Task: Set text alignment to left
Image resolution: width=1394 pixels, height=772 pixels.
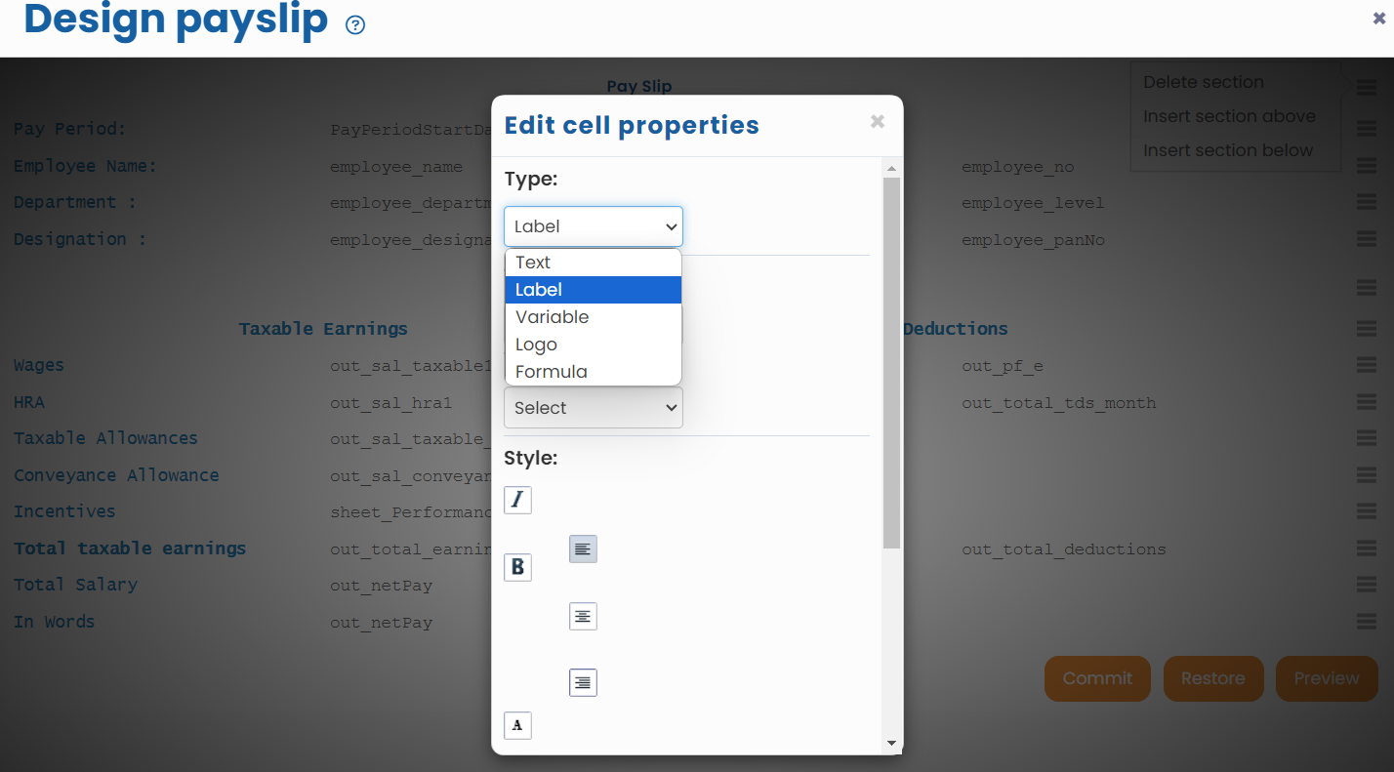Action: (x=583, y=549)
